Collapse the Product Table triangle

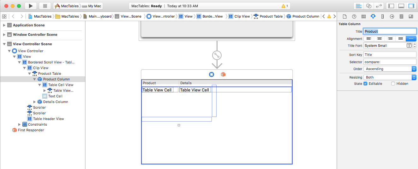click(x=30, y=74)
